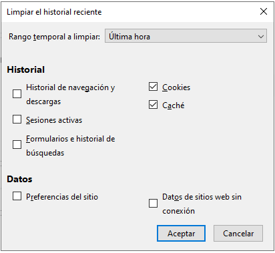Check the Historial de navegación y descargas checkbox

click(x=17, y=94)
